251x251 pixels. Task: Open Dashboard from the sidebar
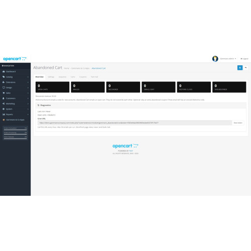[x=11, y=71]
